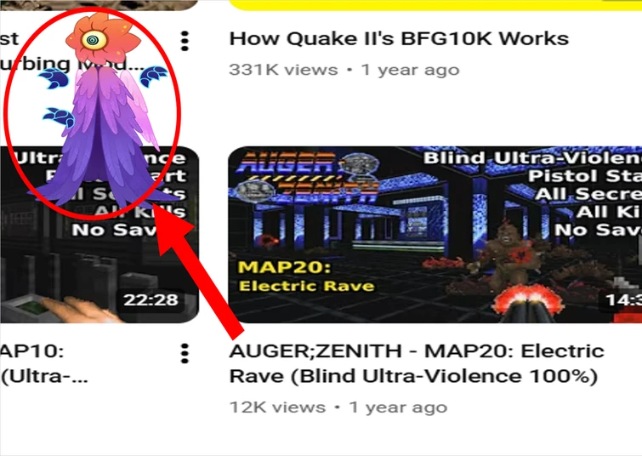Open the three-dot menu beside the 'urbing Mod' title
The image size is (642, 456).
click(185, 41)
